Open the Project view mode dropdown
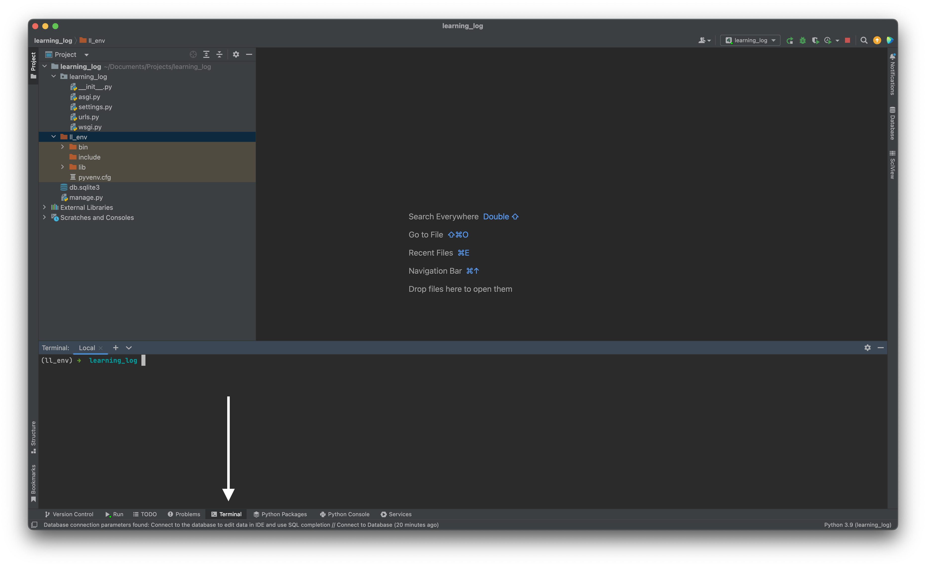The height and width of the screenshot is (567, 926). (87, 55)
